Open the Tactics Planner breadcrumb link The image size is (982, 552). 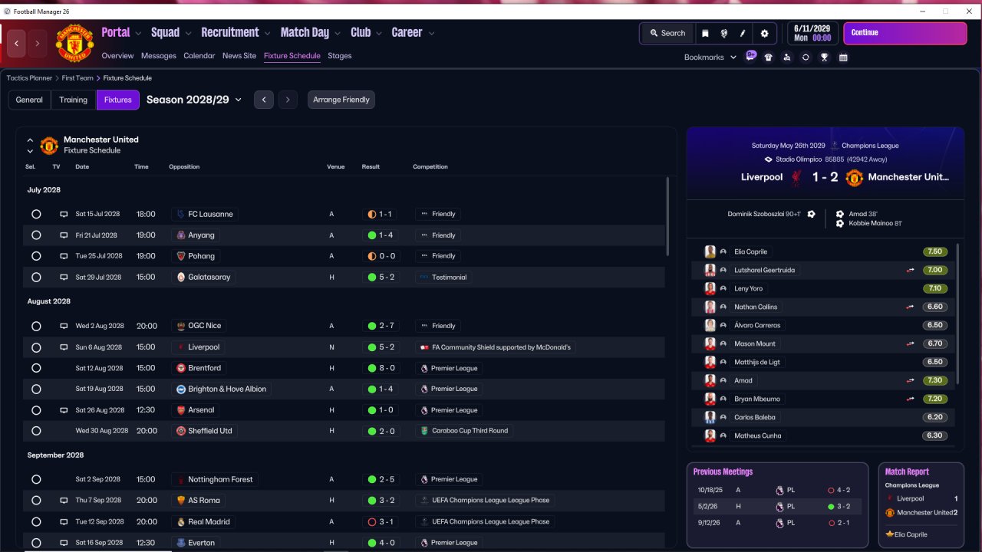30,78
